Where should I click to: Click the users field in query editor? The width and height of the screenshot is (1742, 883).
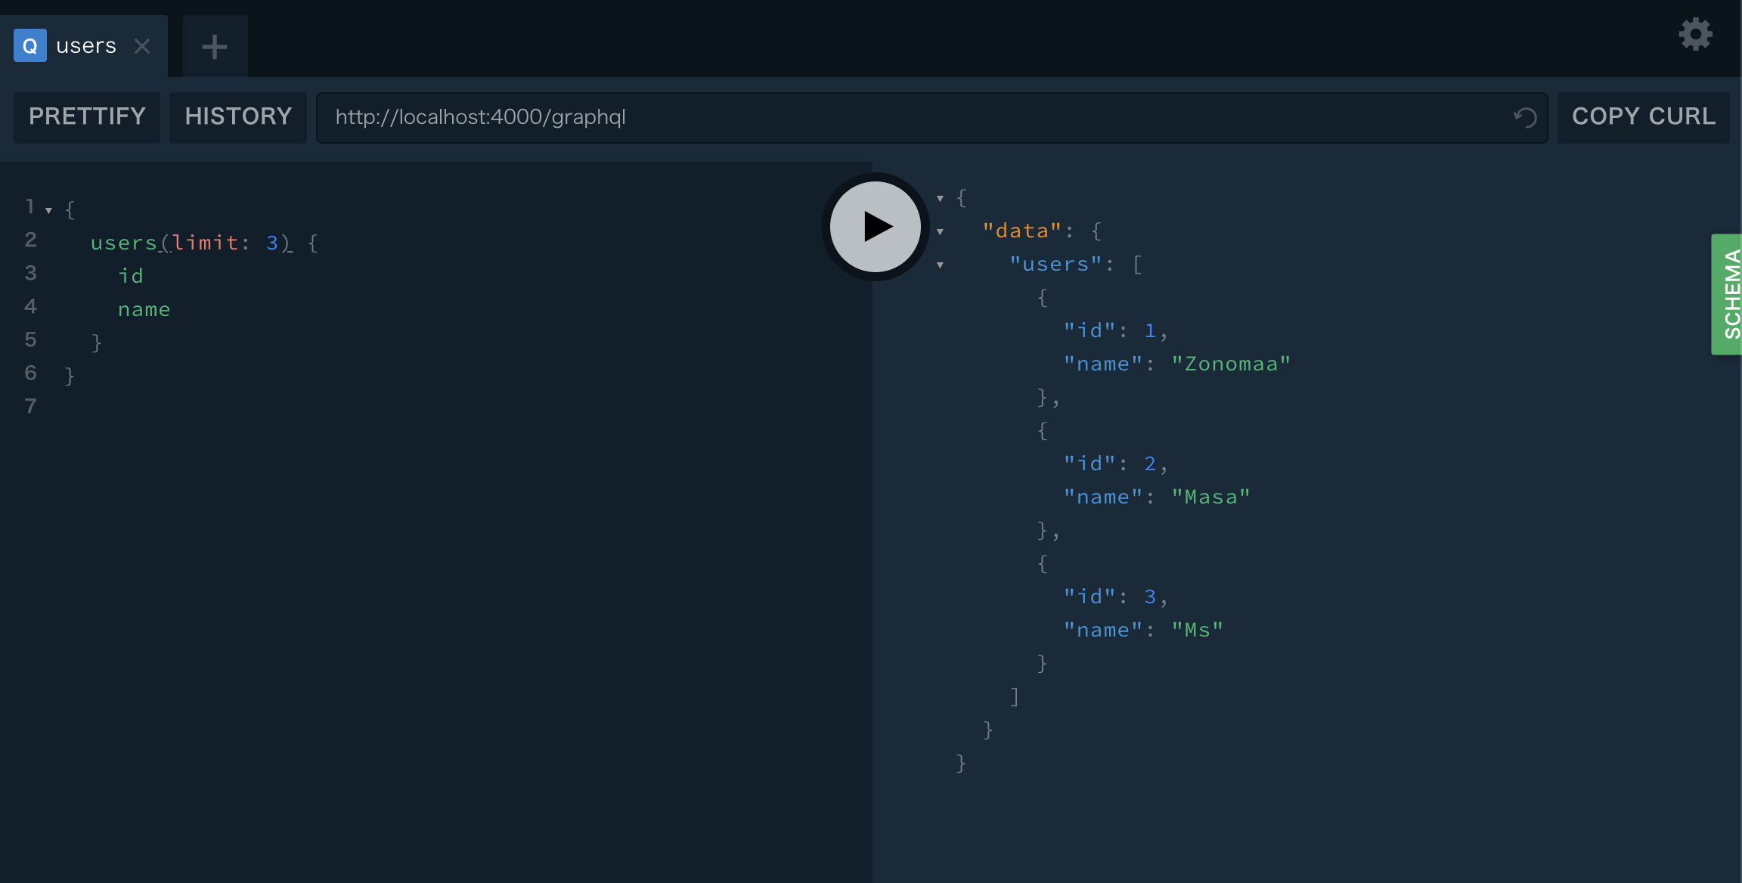(x=123, y=243)
